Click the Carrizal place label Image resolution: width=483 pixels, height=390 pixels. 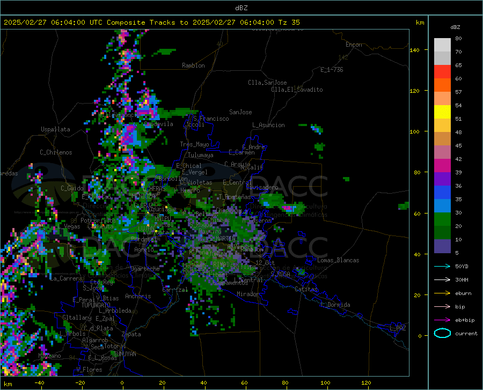(x=175, y=290)
